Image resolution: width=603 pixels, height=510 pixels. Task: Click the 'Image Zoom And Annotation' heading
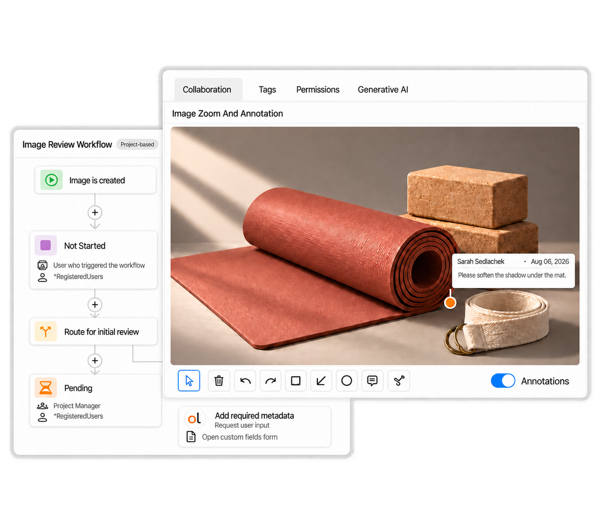(x=227, y=114)
